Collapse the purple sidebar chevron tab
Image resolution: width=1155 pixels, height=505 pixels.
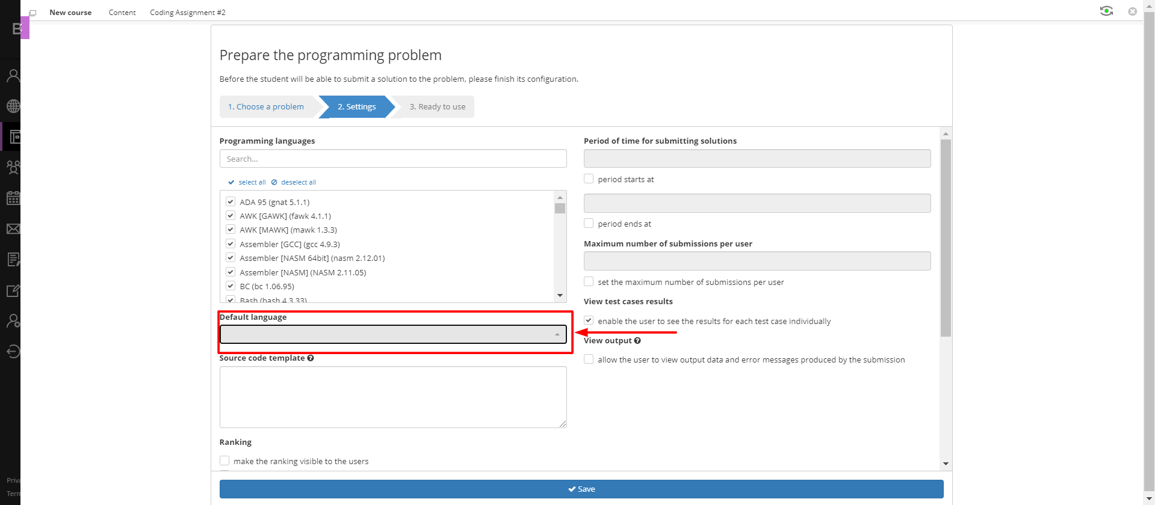[25, 28]
